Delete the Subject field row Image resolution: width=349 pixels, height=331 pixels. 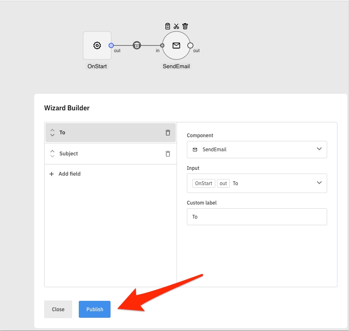point(168,154)
